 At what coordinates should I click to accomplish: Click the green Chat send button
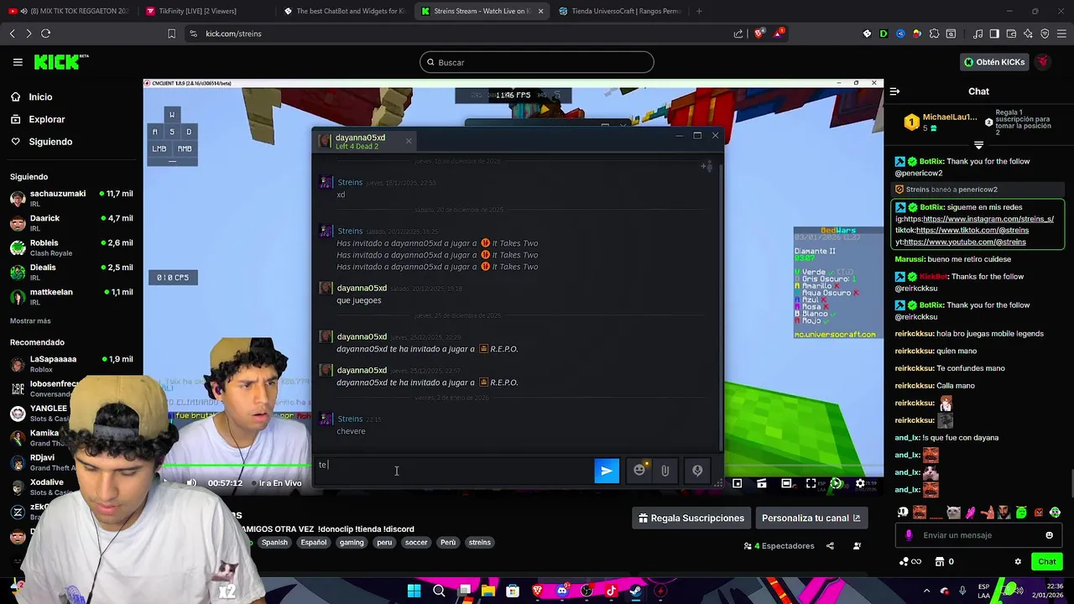pos(1047,561)
